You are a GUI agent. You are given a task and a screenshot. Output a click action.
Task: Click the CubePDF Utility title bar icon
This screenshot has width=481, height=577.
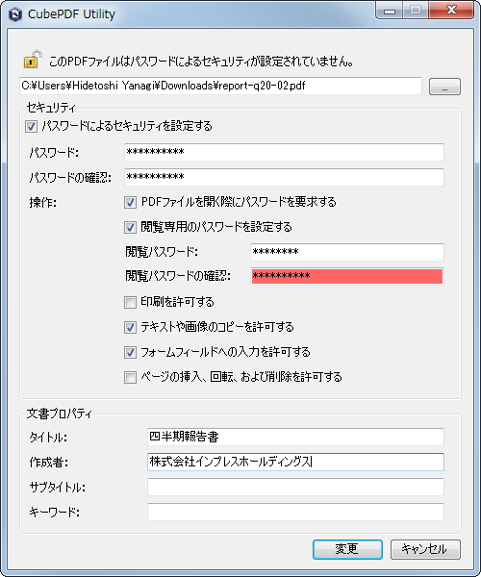point(14,14)
